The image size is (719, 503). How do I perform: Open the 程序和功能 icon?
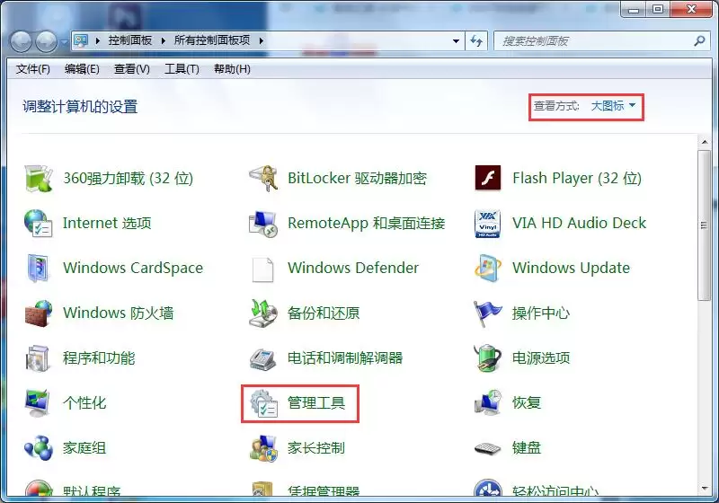click(39, 357)
